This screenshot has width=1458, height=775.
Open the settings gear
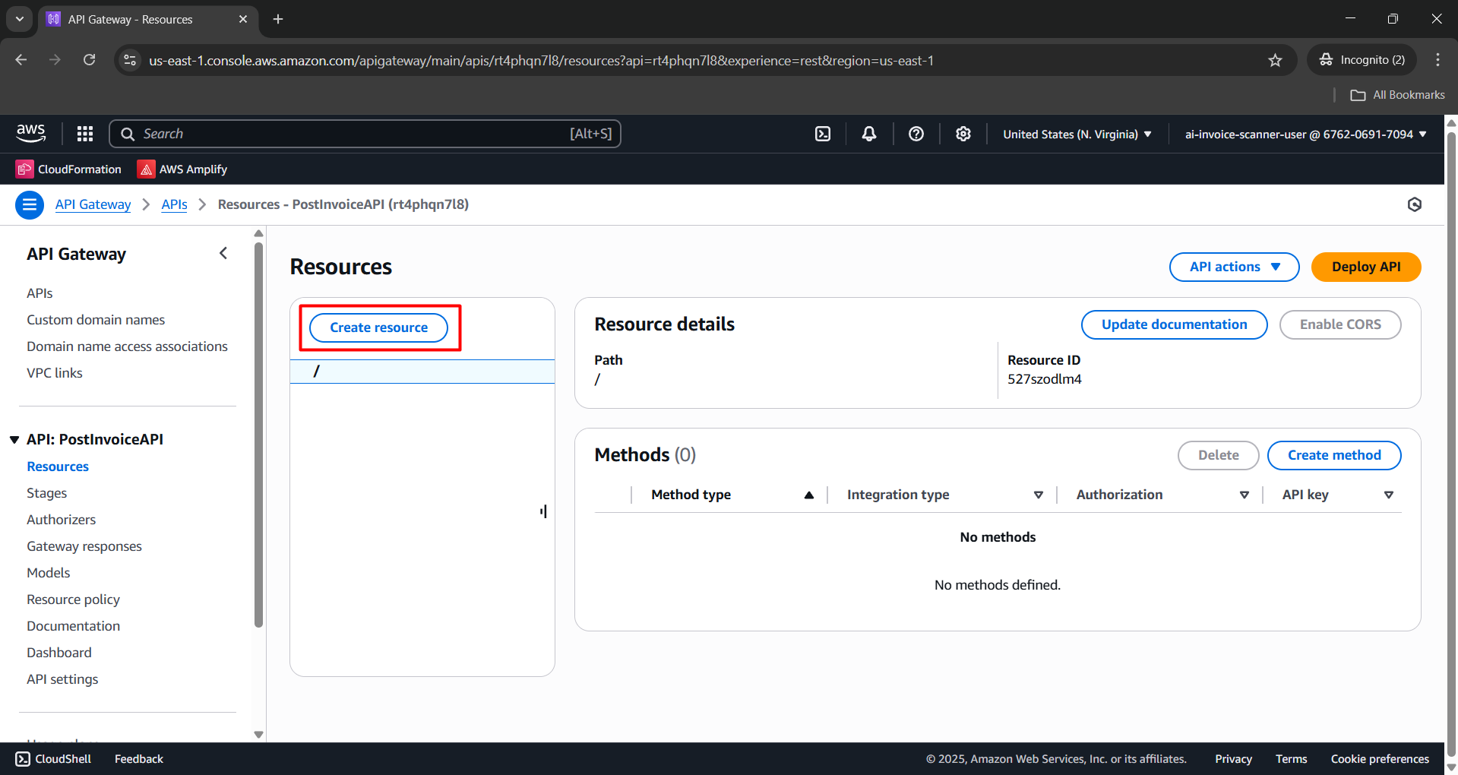(963, 133)
